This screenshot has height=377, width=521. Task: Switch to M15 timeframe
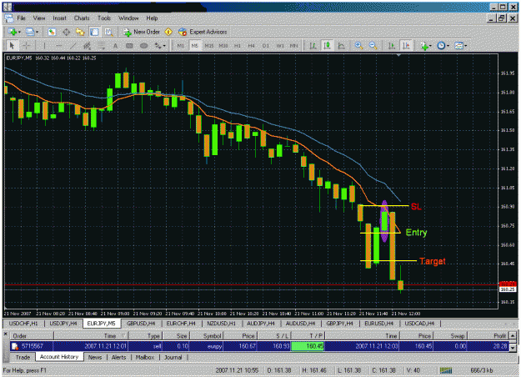209,46
